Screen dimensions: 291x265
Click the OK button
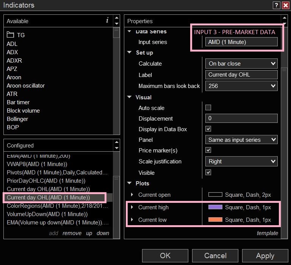click(165, 256)
